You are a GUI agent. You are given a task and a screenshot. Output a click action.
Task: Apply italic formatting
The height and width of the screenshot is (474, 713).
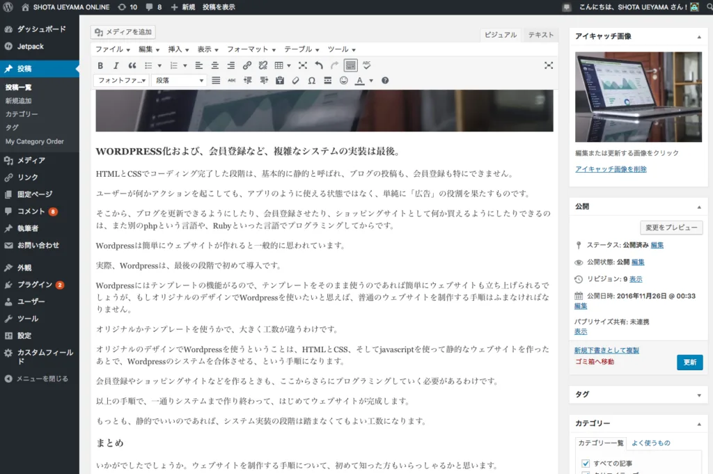pyautogui.click(x=116, y=65)
